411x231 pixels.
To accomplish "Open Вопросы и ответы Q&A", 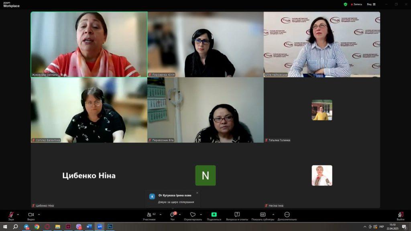I will [x=237, y=215].
